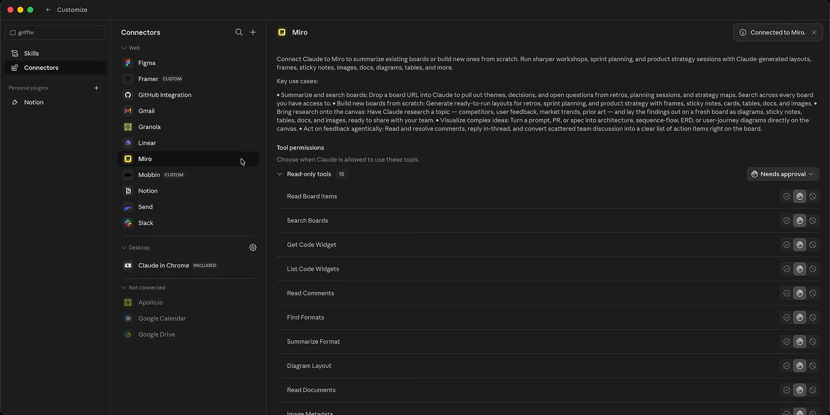Block the Get Code Widget tool

813,245
